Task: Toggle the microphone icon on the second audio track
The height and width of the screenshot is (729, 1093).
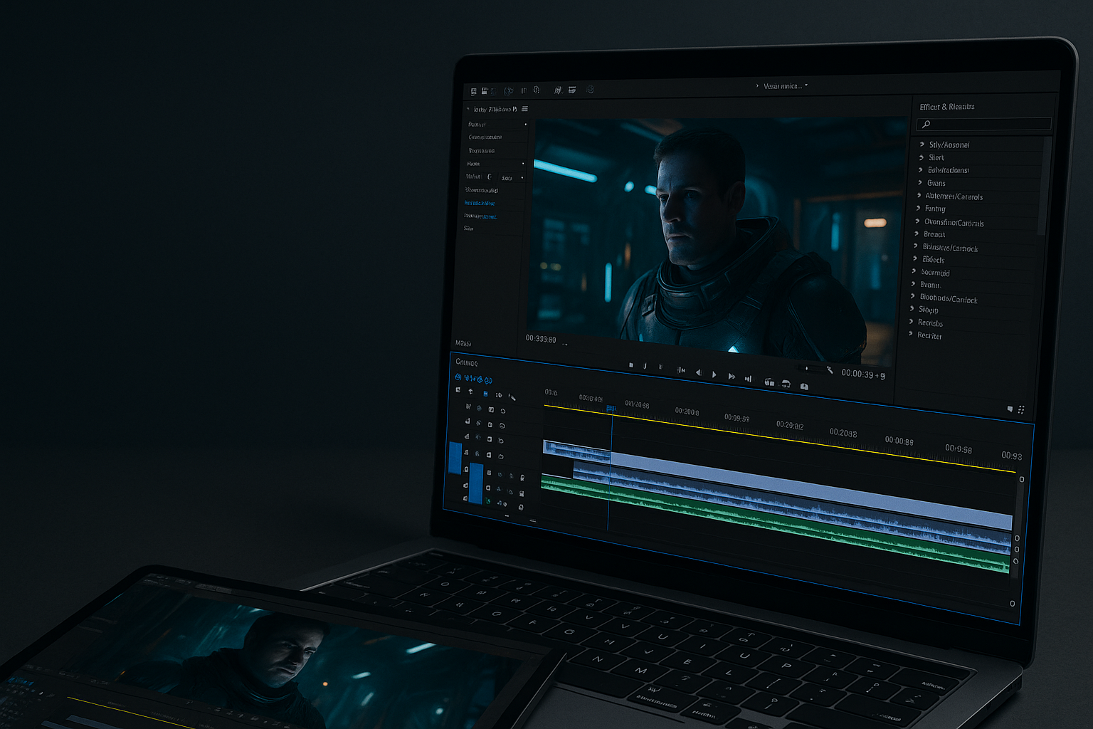Action: [x=522, y=493]
